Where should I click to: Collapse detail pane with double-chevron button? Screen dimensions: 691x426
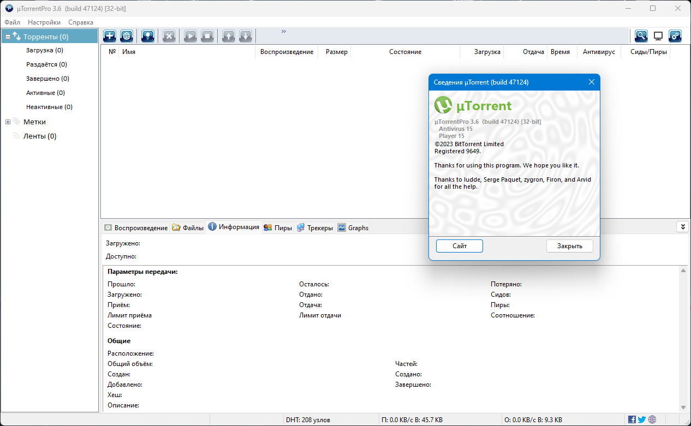click(682, 227)
